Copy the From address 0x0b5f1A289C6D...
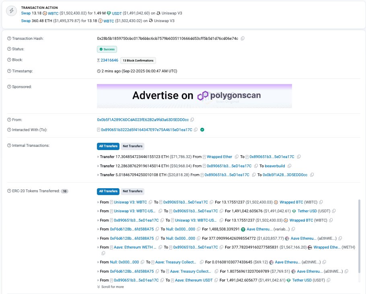The width and height of the screenshot is (366, 294). click(192, 120)
